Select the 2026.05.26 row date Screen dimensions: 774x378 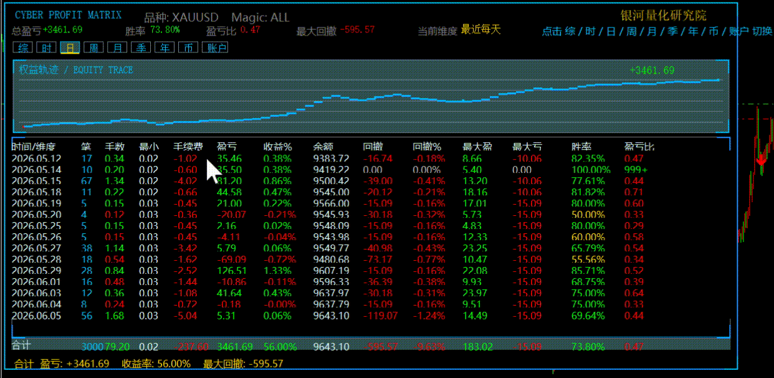click(x=37, y=237)
